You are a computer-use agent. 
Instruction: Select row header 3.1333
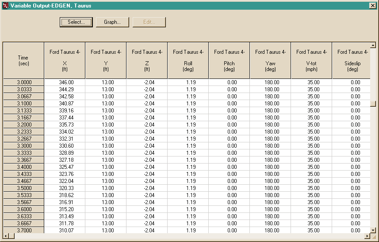point(23,110)
